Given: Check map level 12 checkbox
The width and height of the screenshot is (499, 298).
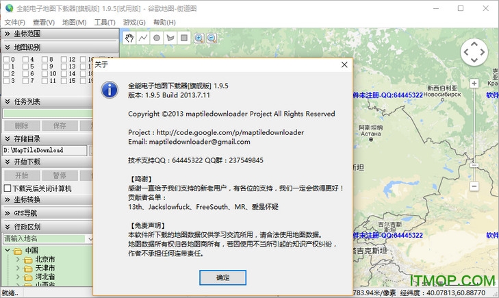Looking at the screenshot, I should 64,59.
